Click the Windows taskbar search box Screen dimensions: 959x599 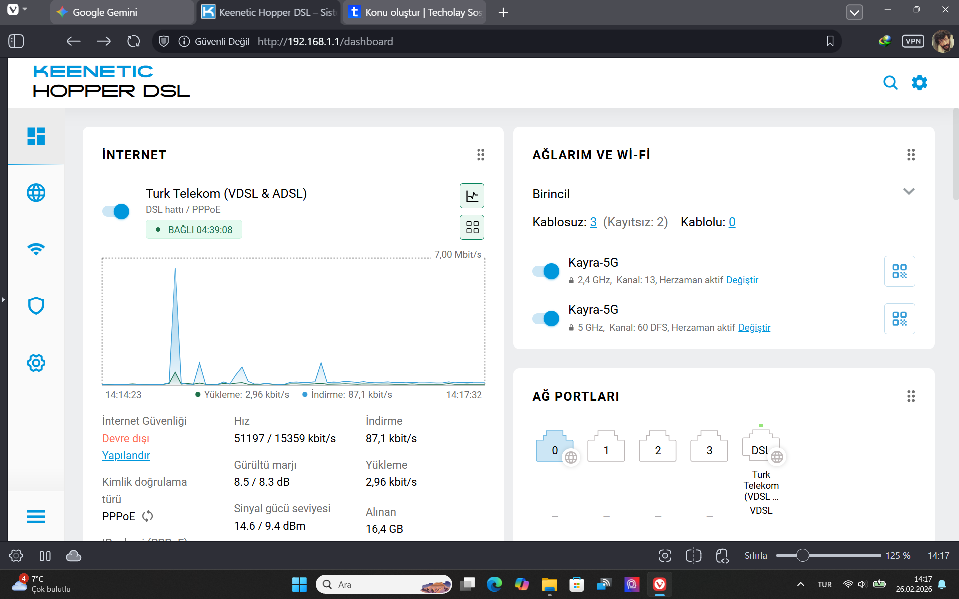tap(384, 584)
